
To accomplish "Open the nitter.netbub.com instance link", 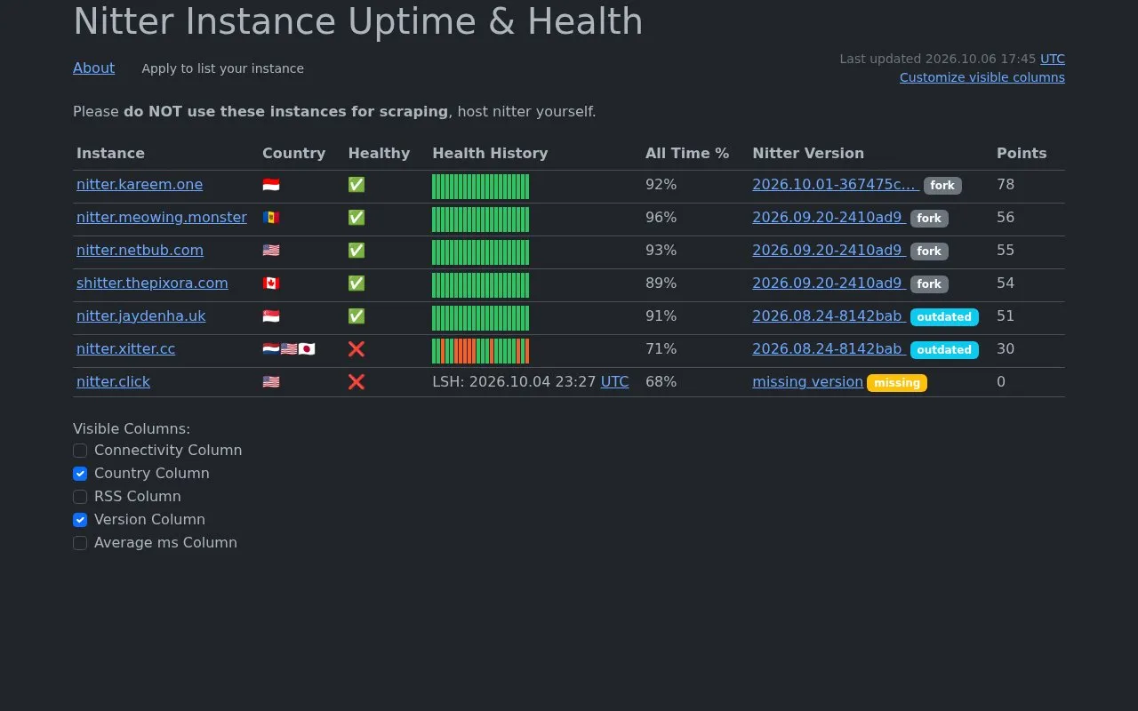I will click(140, 251).
